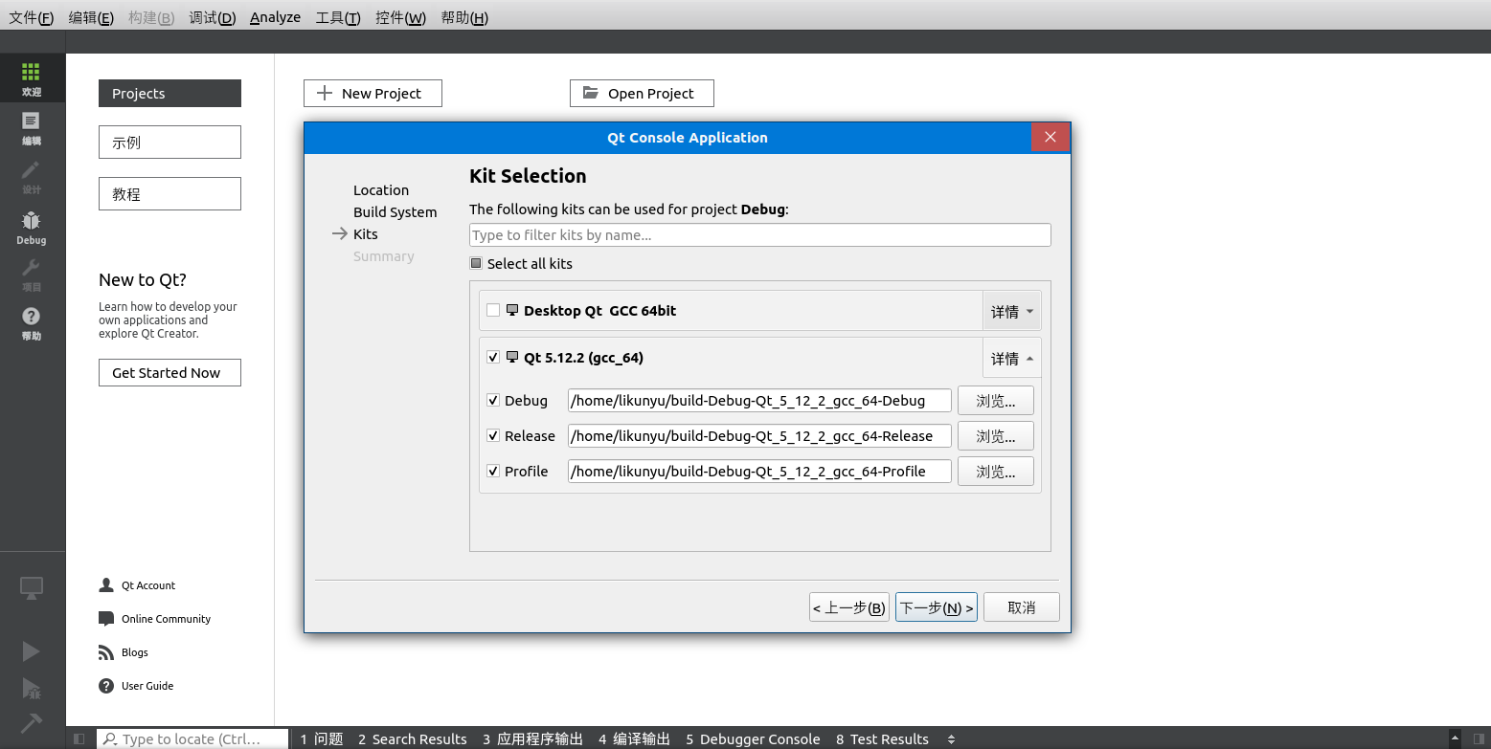Open the Online Community link
Viewport: 1491px width, 749px height.
[x=165, y=618]
